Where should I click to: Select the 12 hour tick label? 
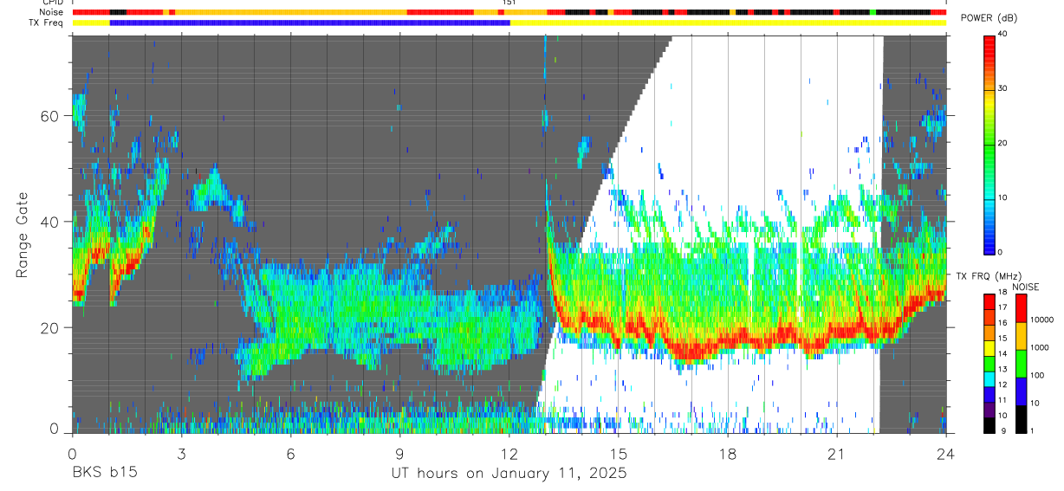509,455
